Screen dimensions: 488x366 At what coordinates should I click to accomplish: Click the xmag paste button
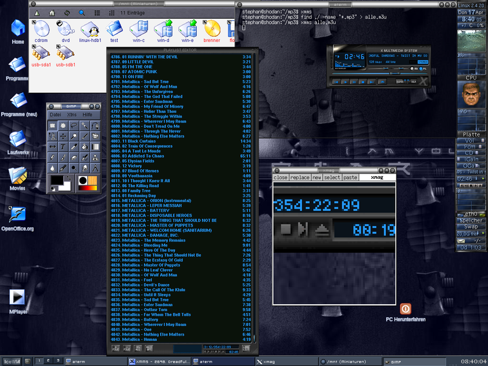point(350,178)
